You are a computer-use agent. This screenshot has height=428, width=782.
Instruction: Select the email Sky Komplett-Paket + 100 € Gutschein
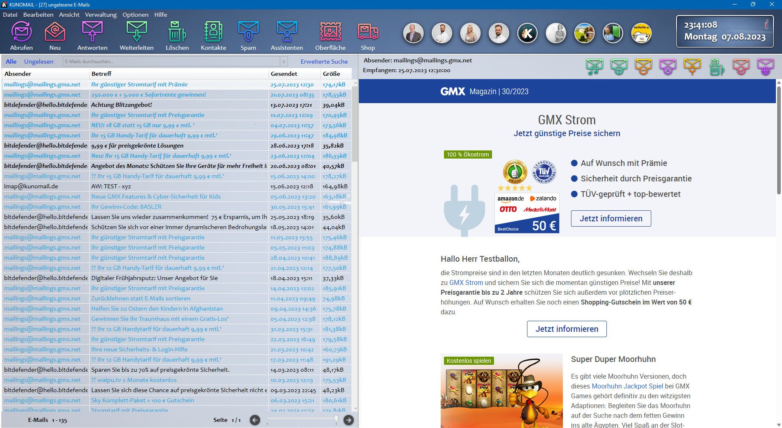click(177, 400)
